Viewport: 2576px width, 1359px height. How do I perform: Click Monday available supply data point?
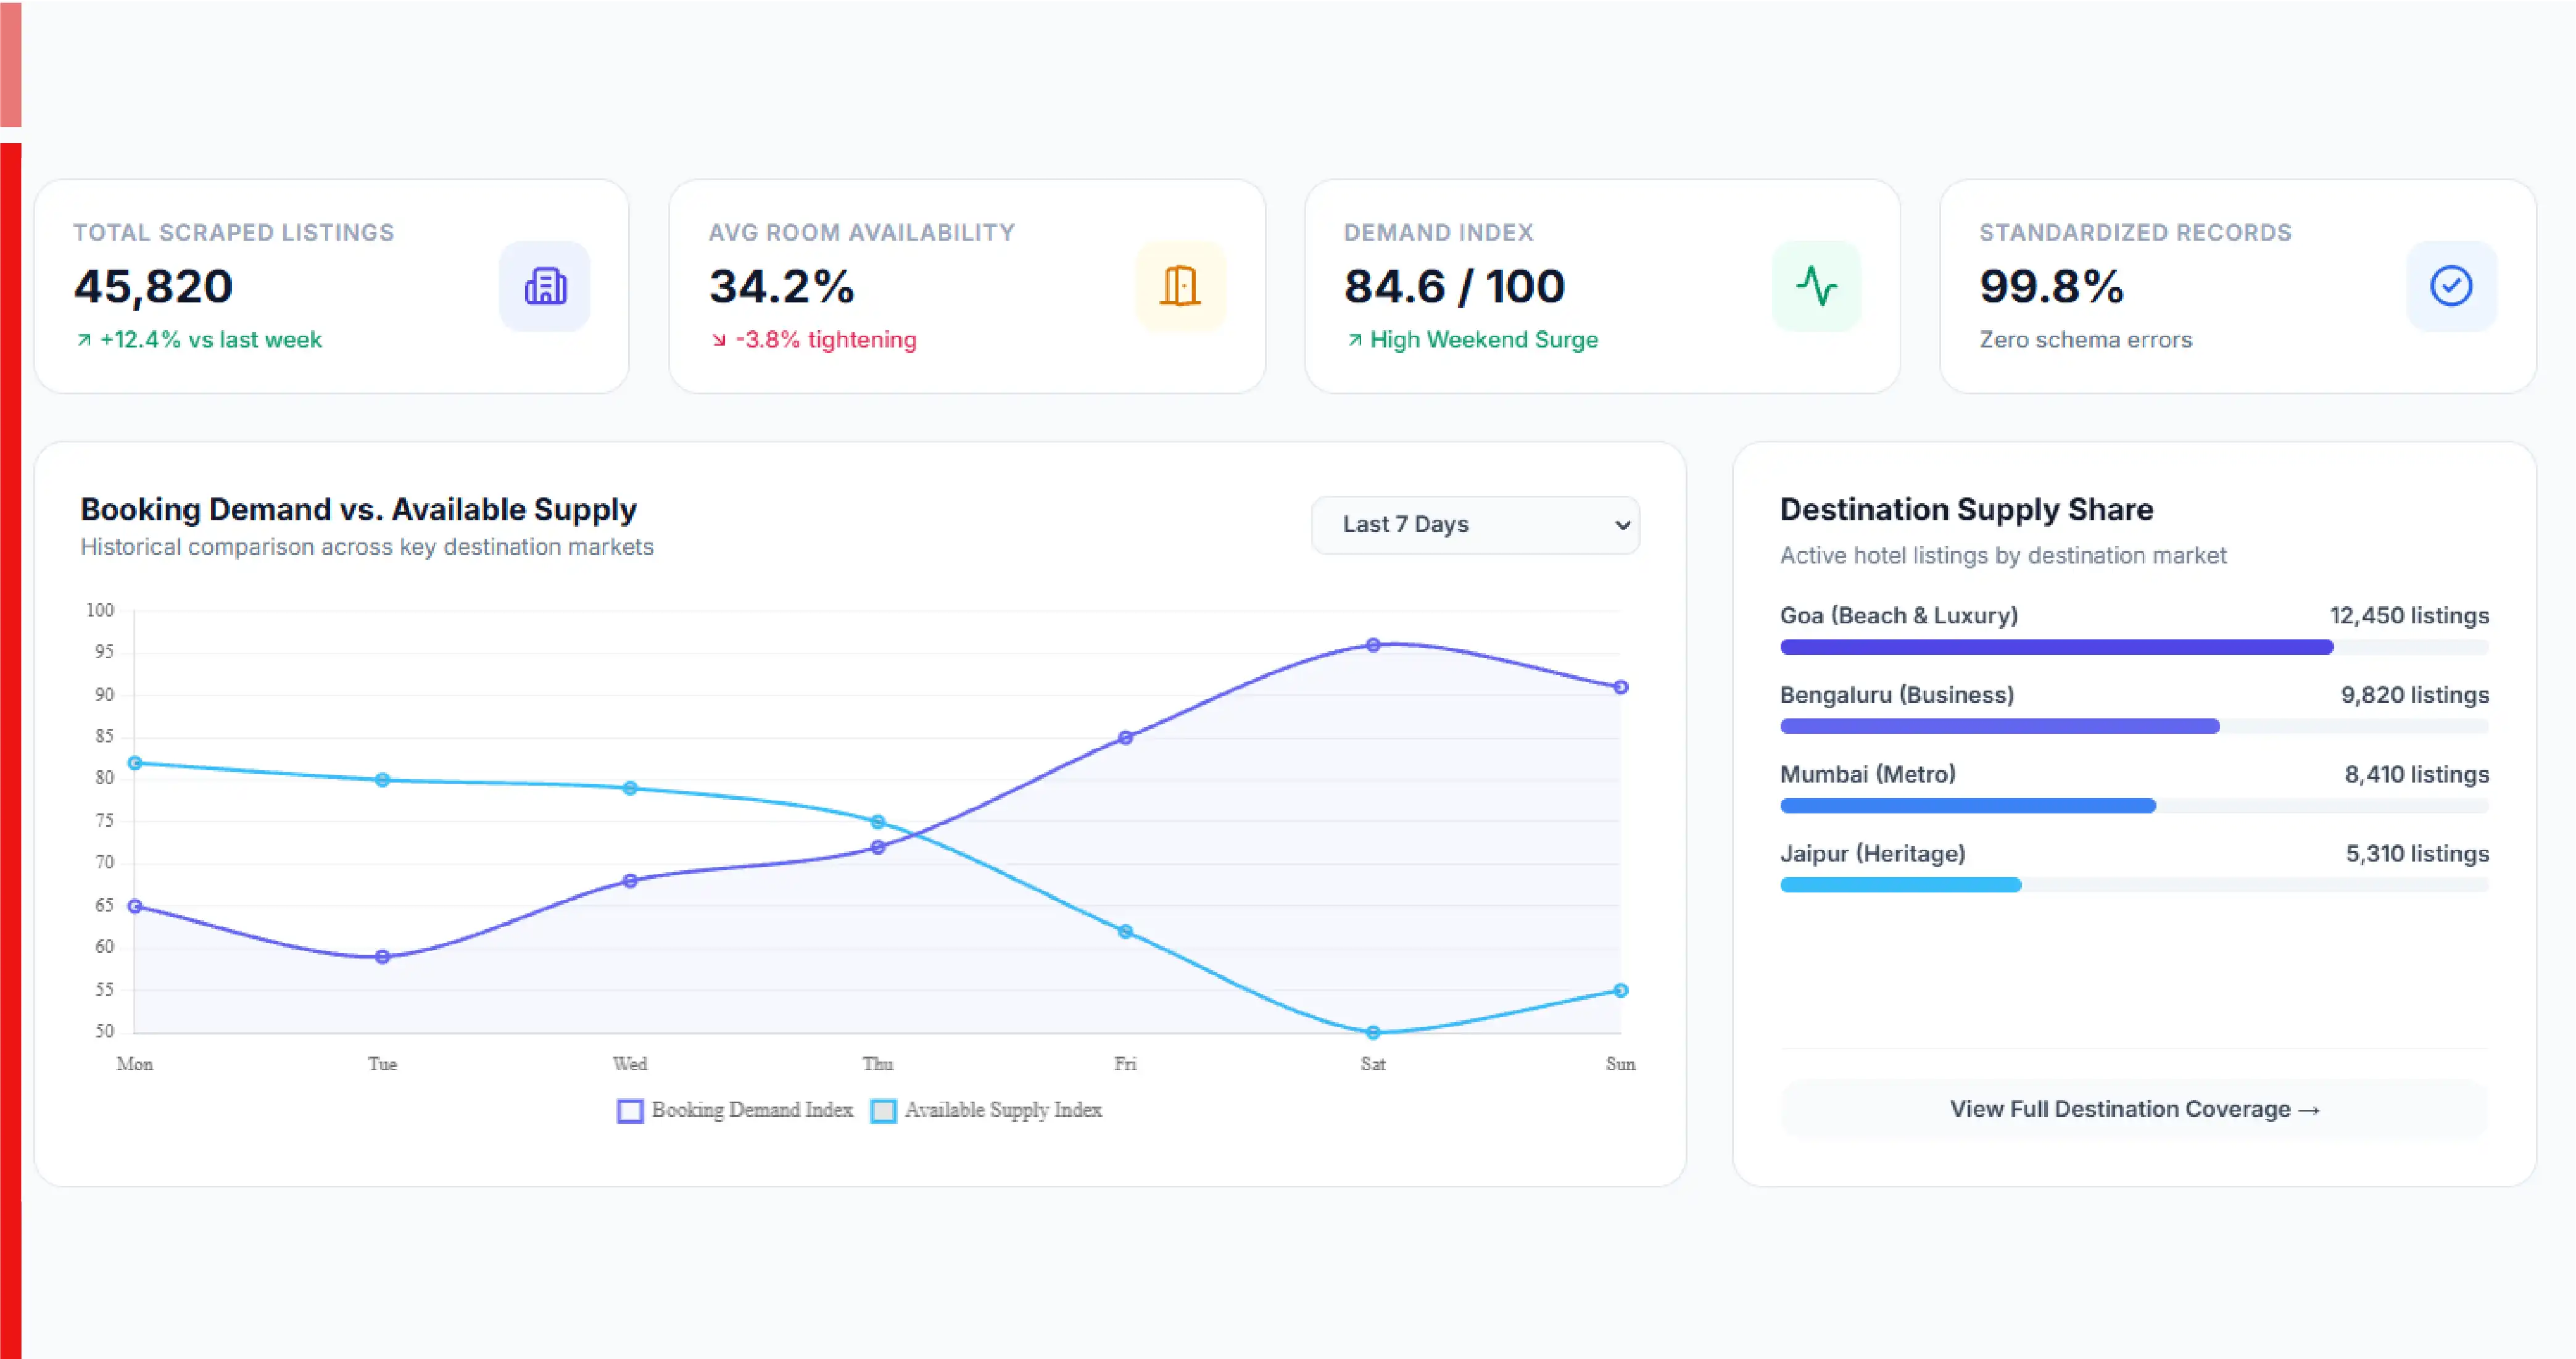click(135, 763)
